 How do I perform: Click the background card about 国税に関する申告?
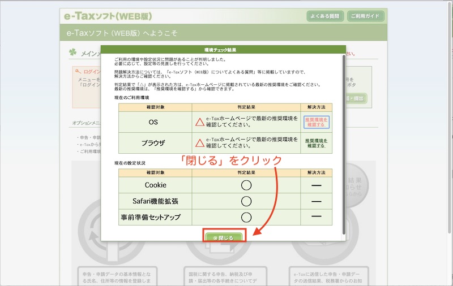click(x=225, y=276)
